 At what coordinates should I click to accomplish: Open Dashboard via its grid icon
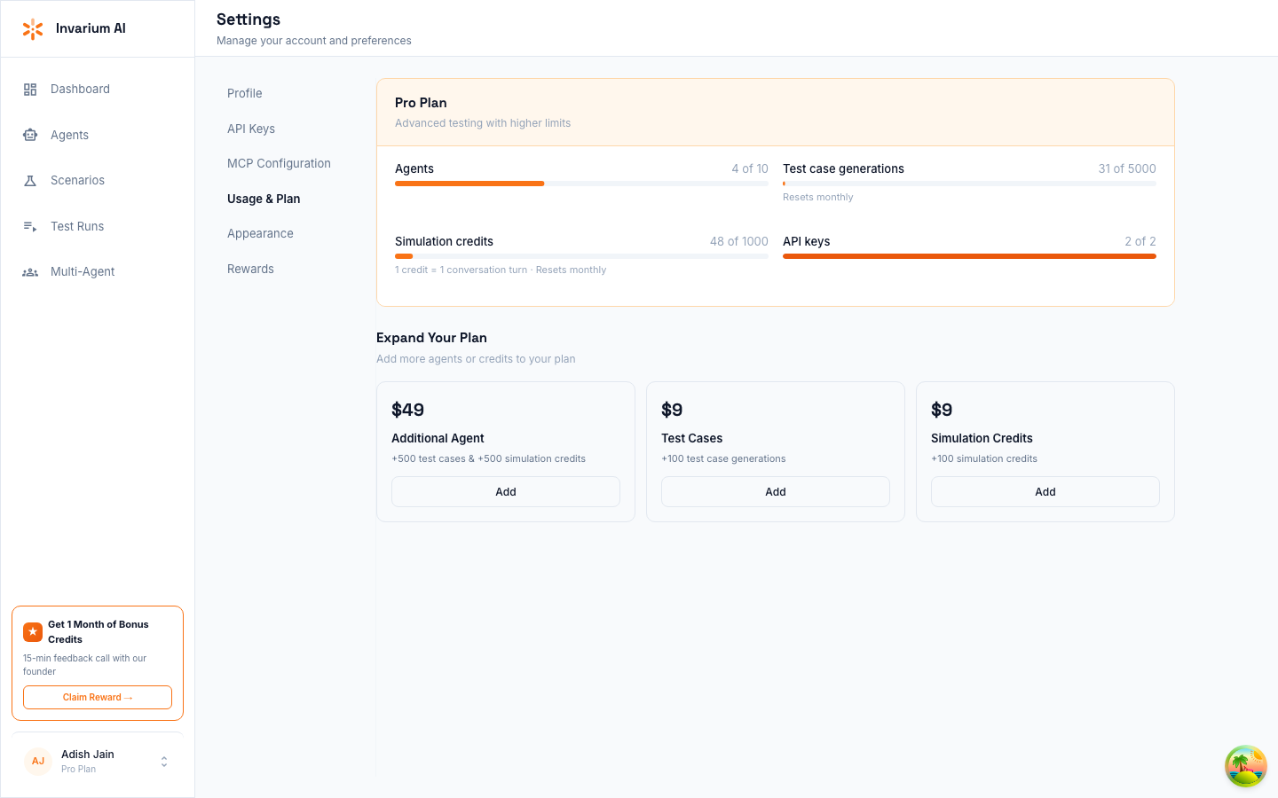(30, 90)
